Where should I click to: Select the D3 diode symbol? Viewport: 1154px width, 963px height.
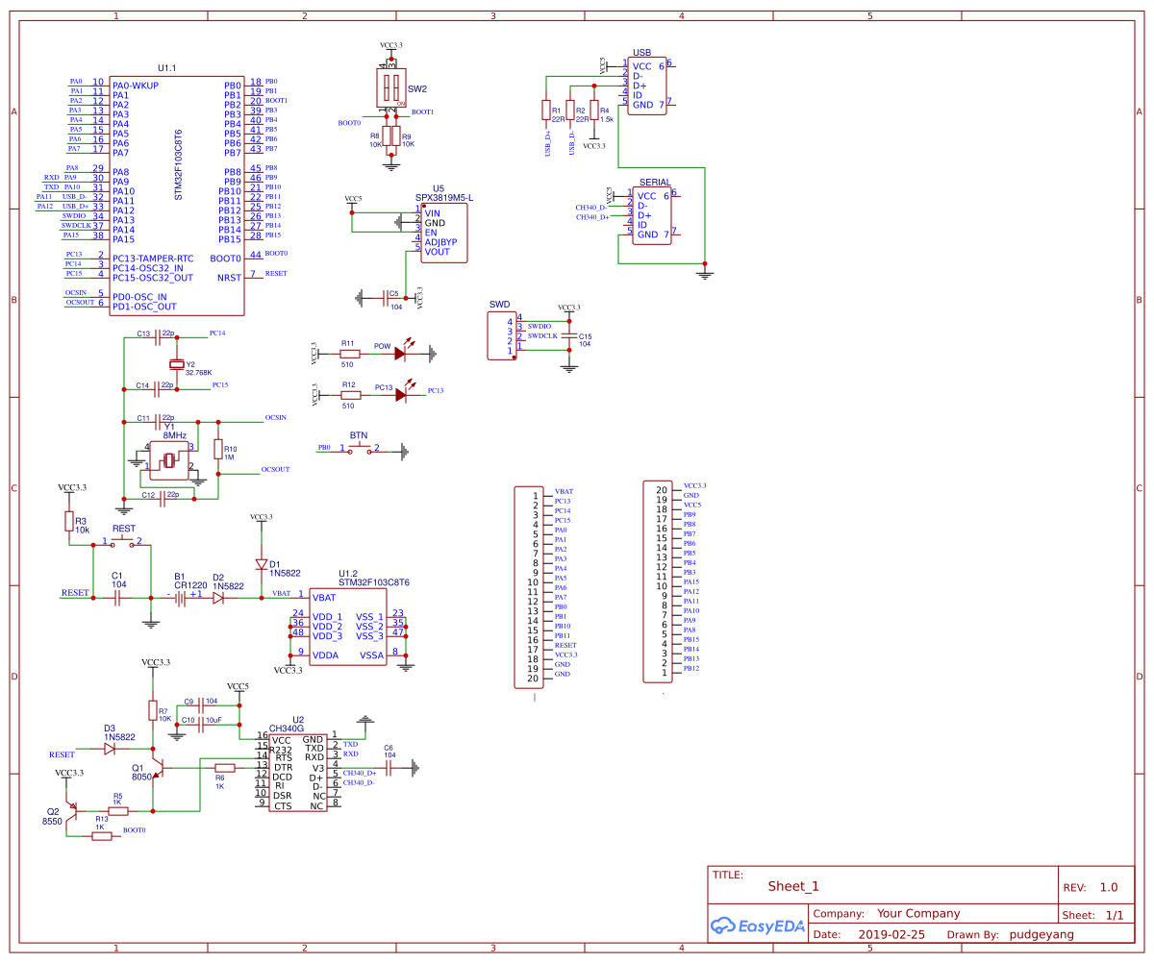[110, 747]
